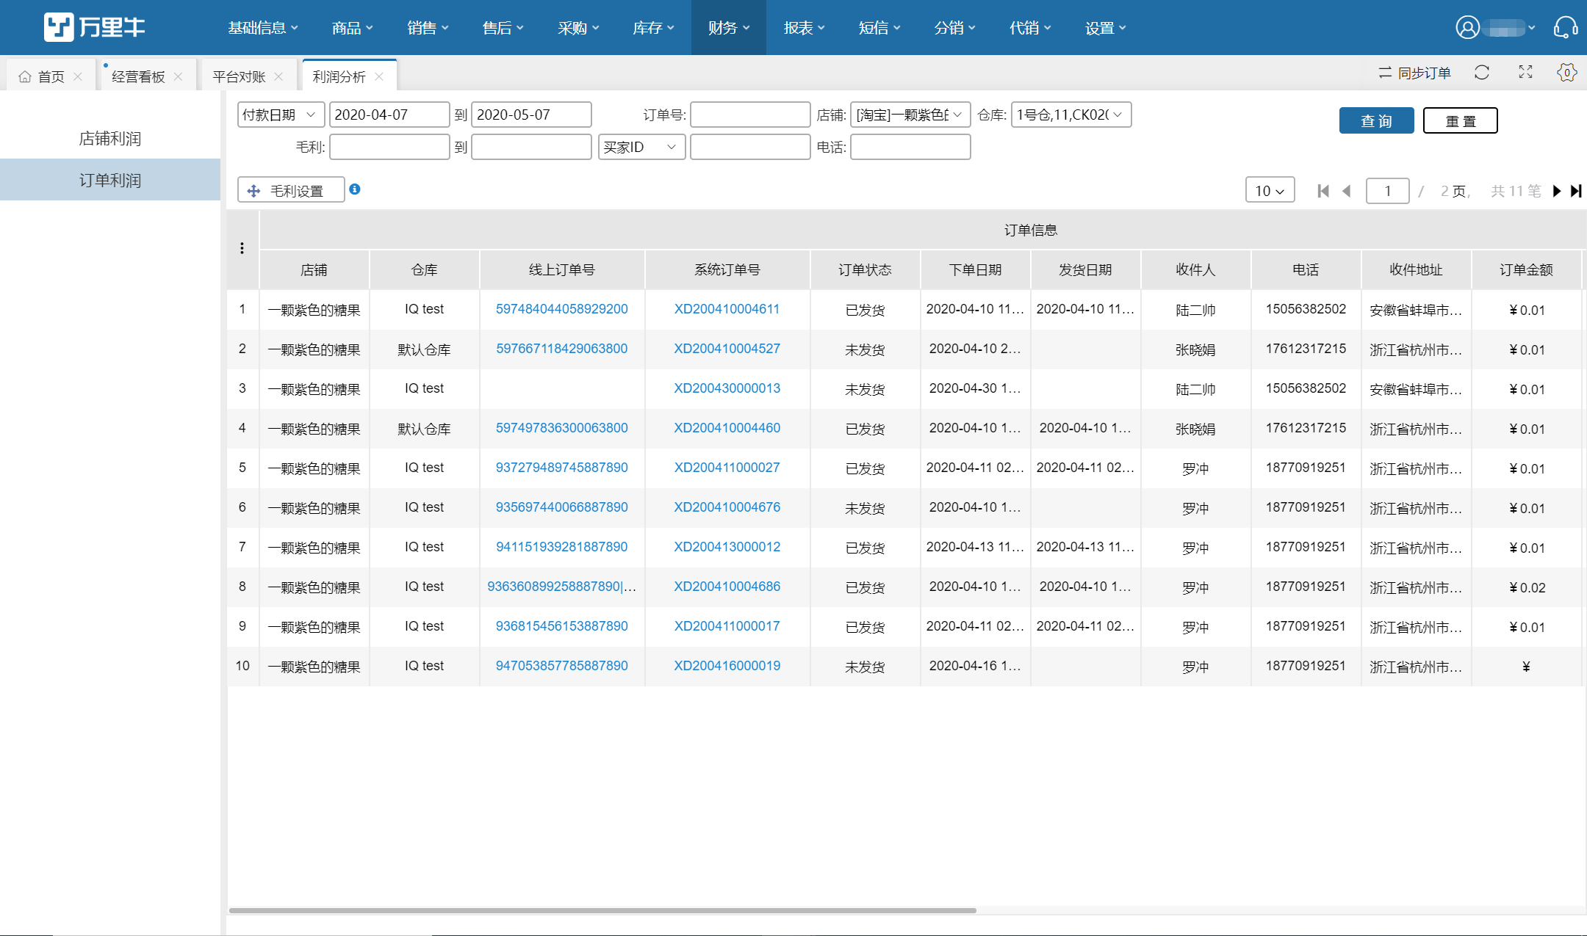The width and height of the screenshot is (1587, 936).
Task: Click the info icon beside 毛利设置
Action: (x=355, y=189)
